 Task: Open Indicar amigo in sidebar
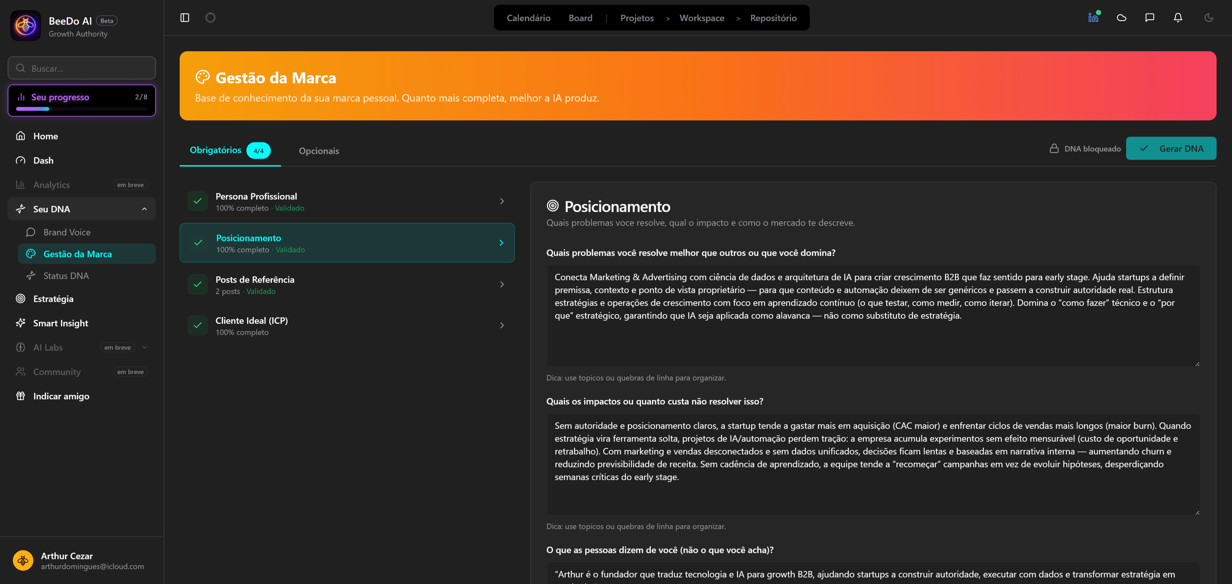coord(82,396)
